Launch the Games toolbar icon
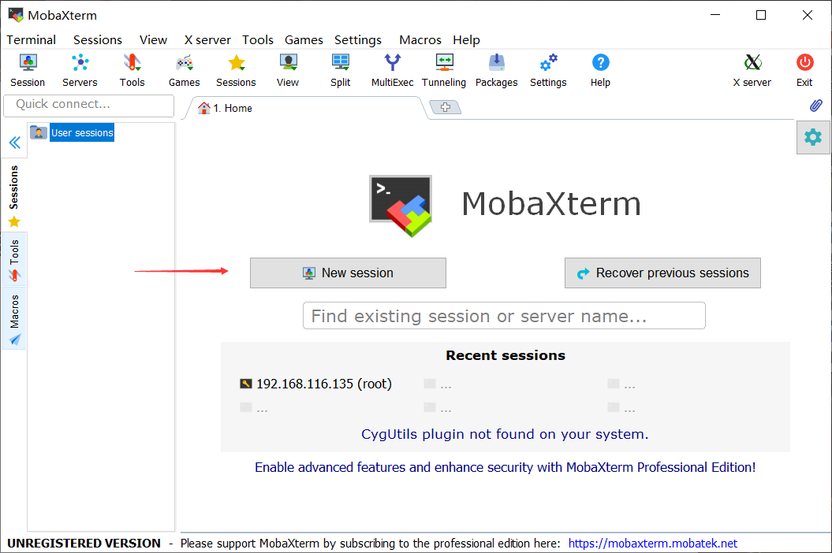832x553 pixels. coord(184,70)
